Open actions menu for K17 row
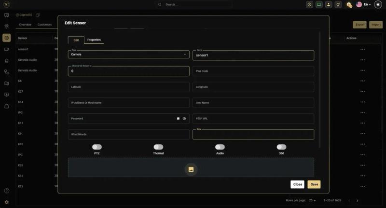This screenshot has height=208, width=386. 363,123
